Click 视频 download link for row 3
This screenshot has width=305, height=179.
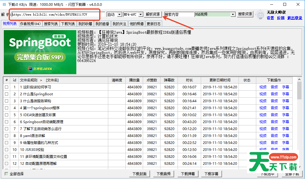[263, 101]
